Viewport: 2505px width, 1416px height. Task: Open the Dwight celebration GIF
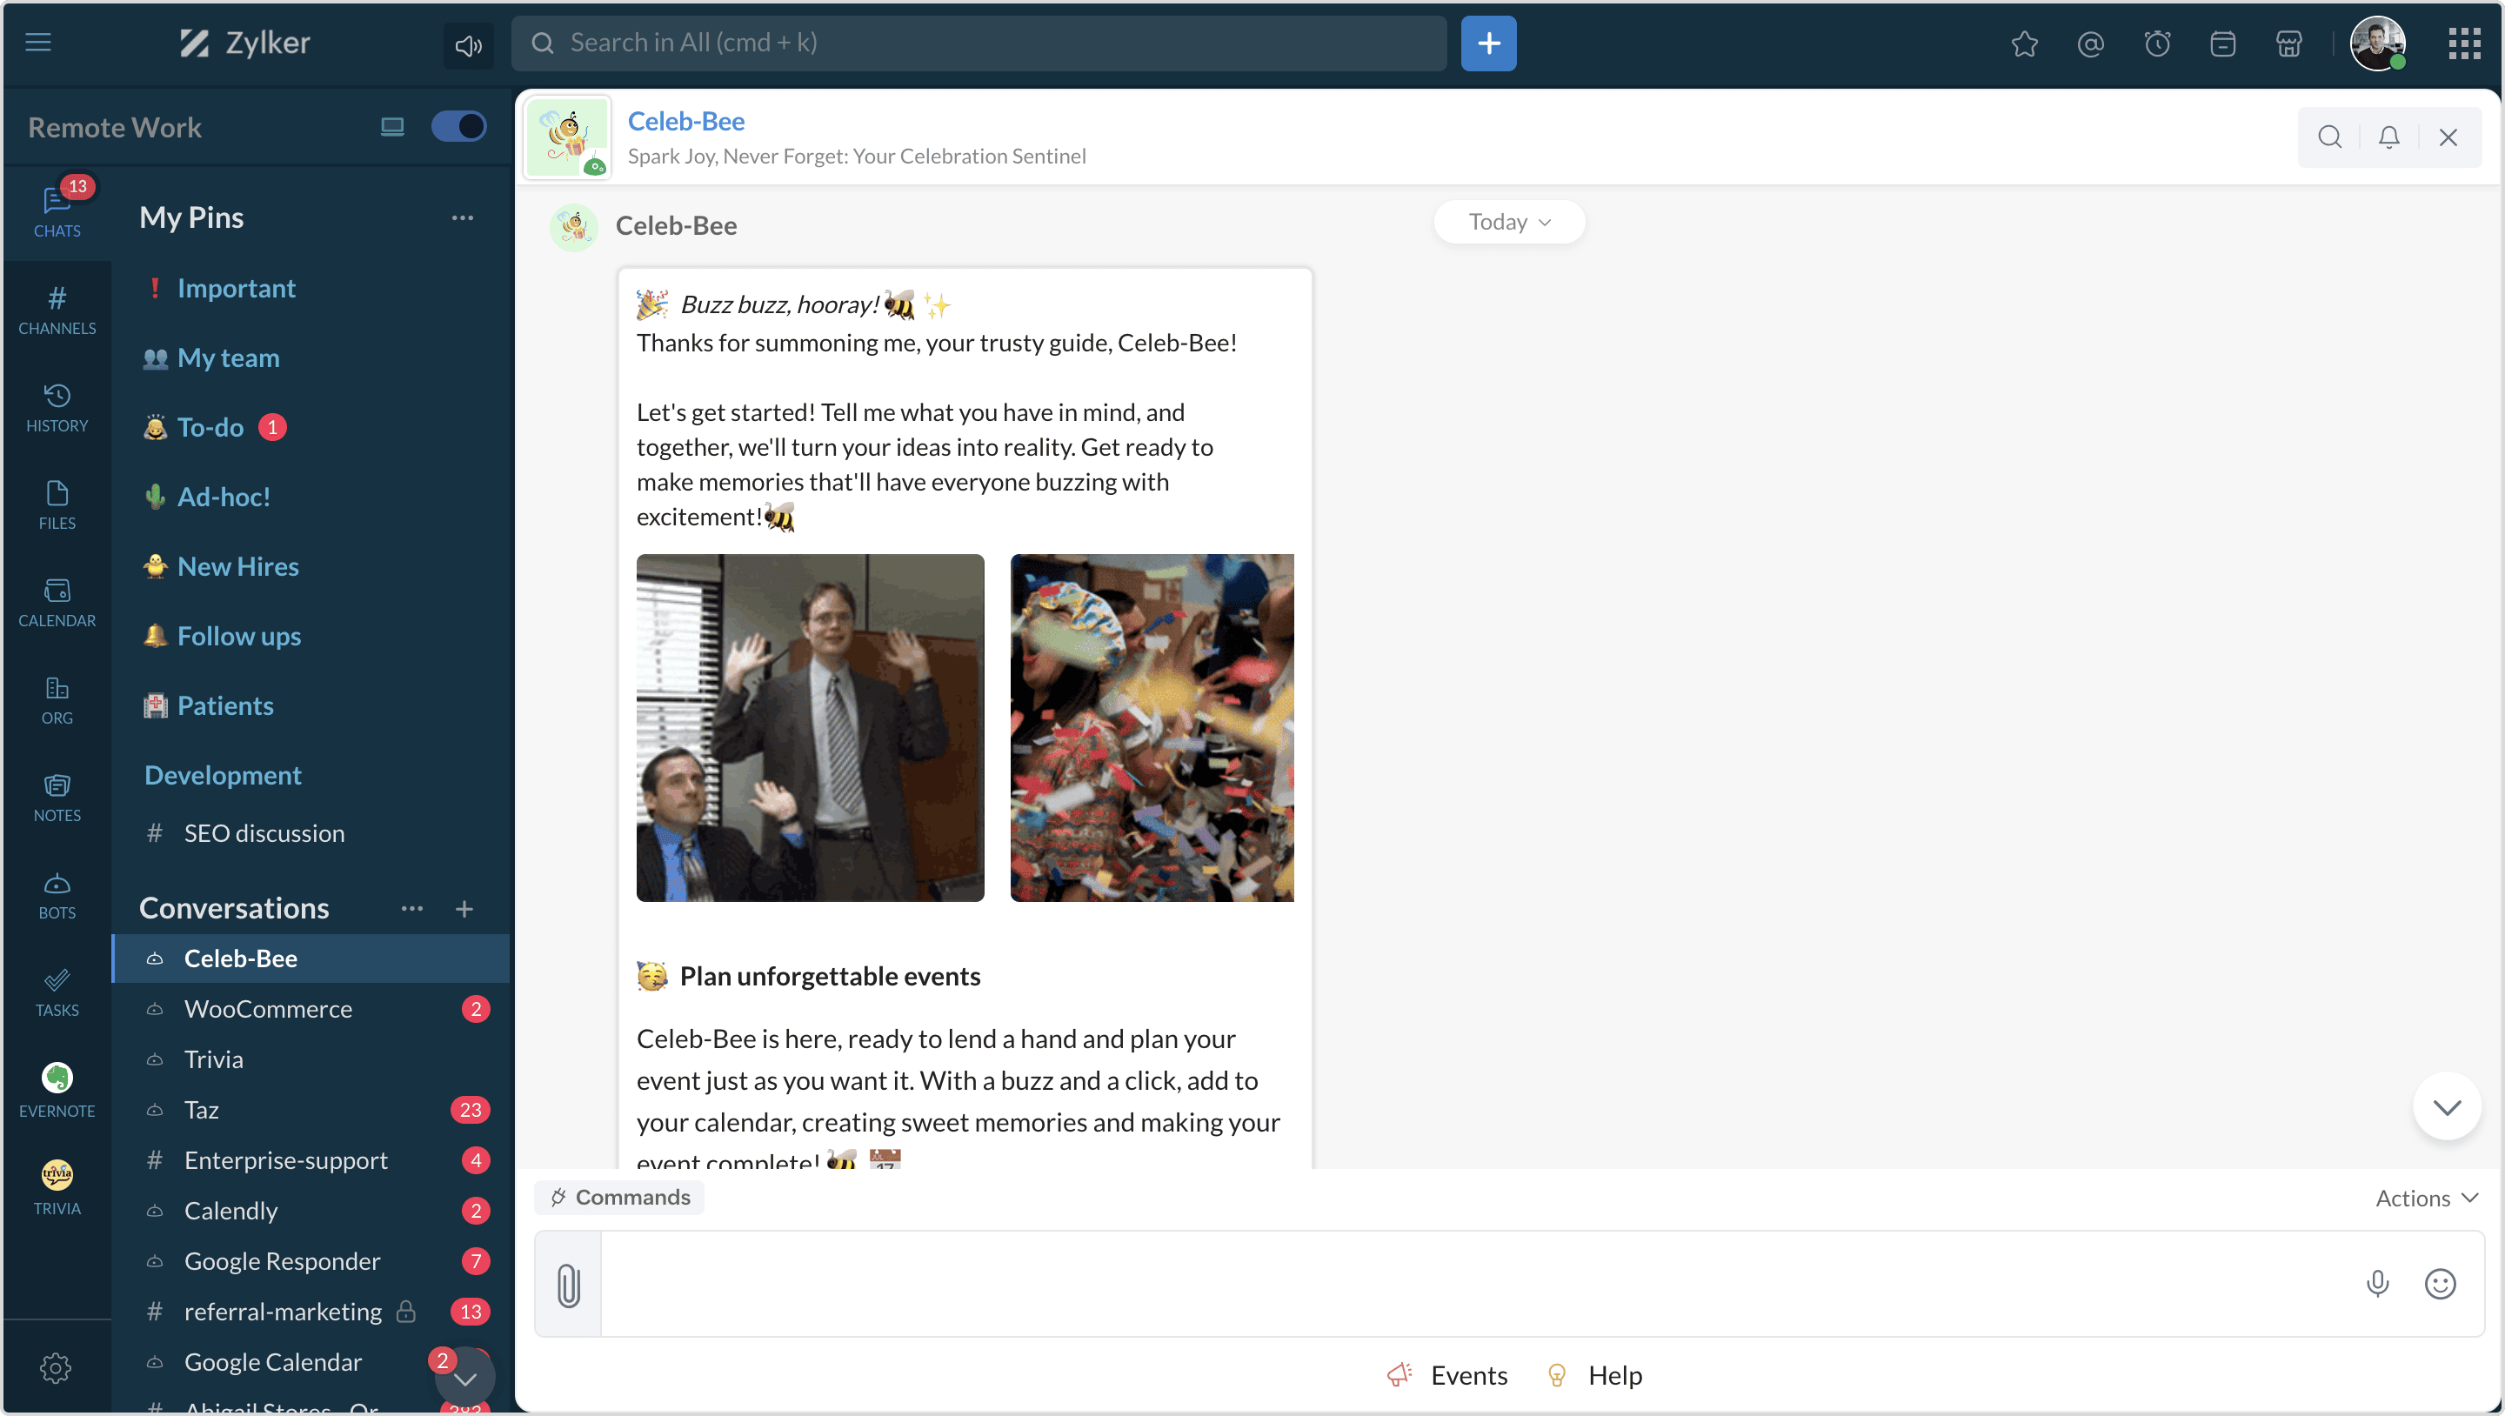tap(810, 727)
